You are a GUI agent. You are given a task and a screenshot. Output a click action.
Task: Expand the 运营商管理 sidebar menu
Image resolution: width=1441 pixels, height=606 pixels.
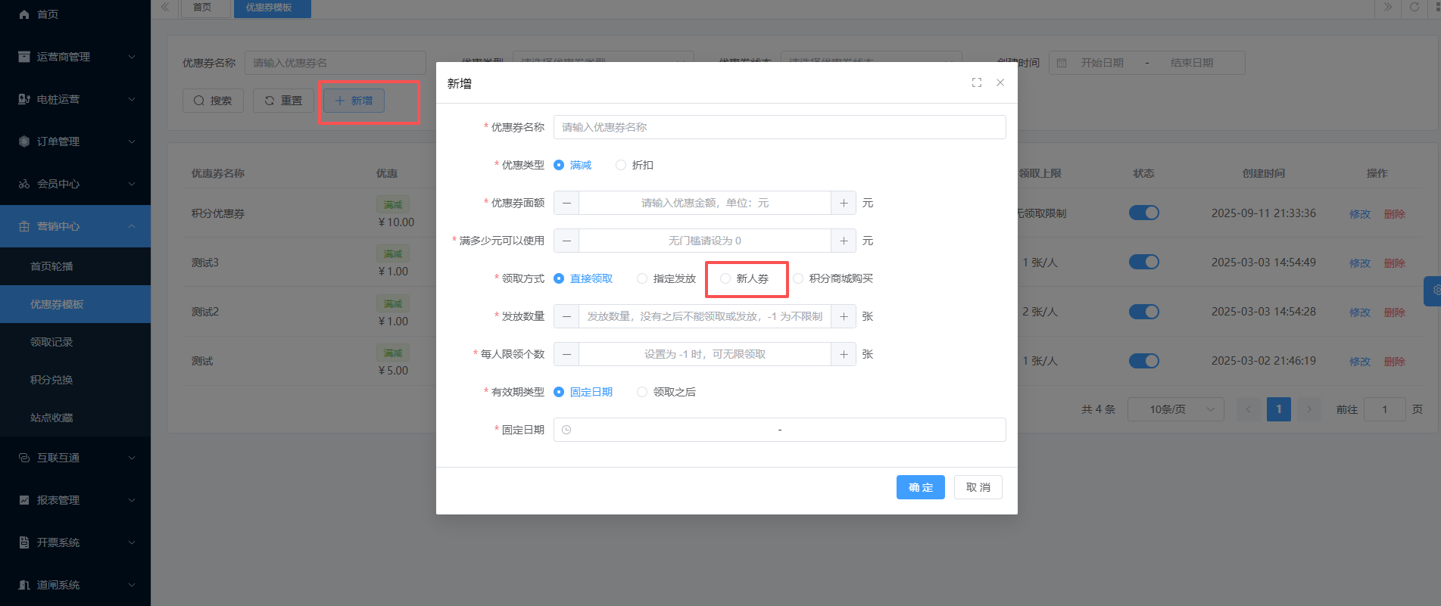pyautogui.click(x=75, y=57)
